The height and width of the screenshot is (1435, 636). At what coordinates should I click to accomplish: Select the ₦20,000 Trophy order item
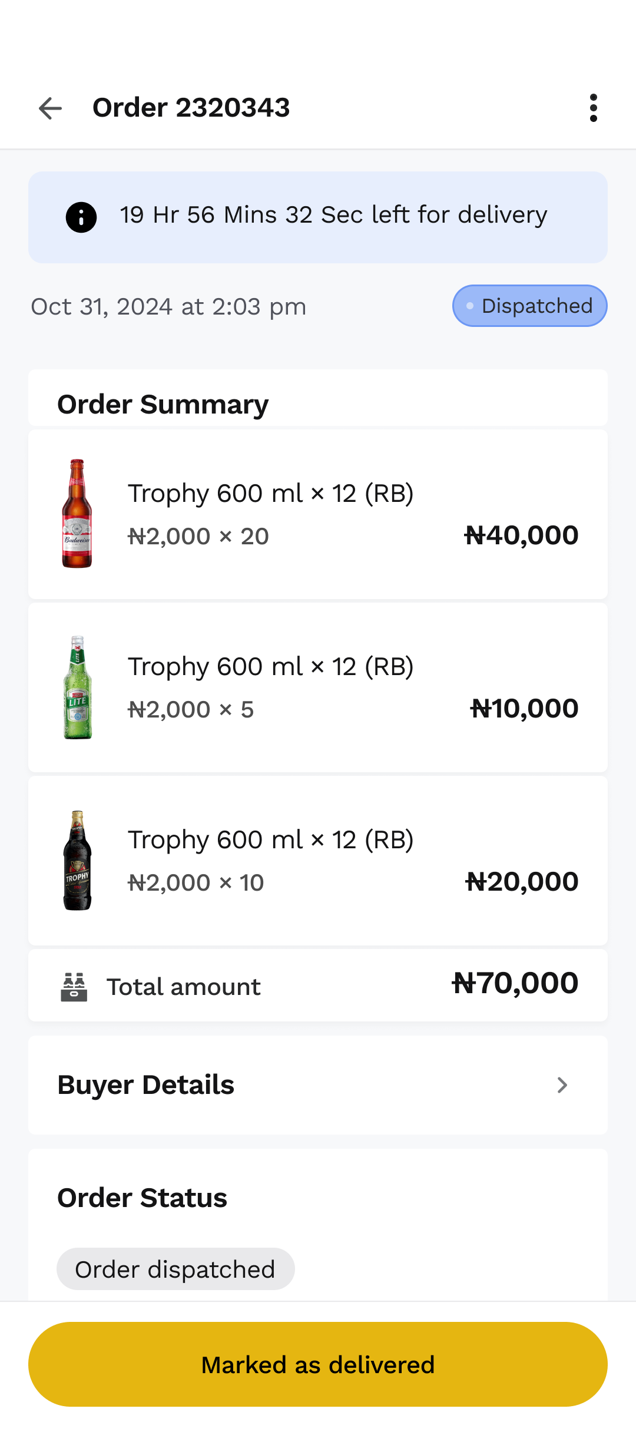pyautogui.click(x=318, y=861)
